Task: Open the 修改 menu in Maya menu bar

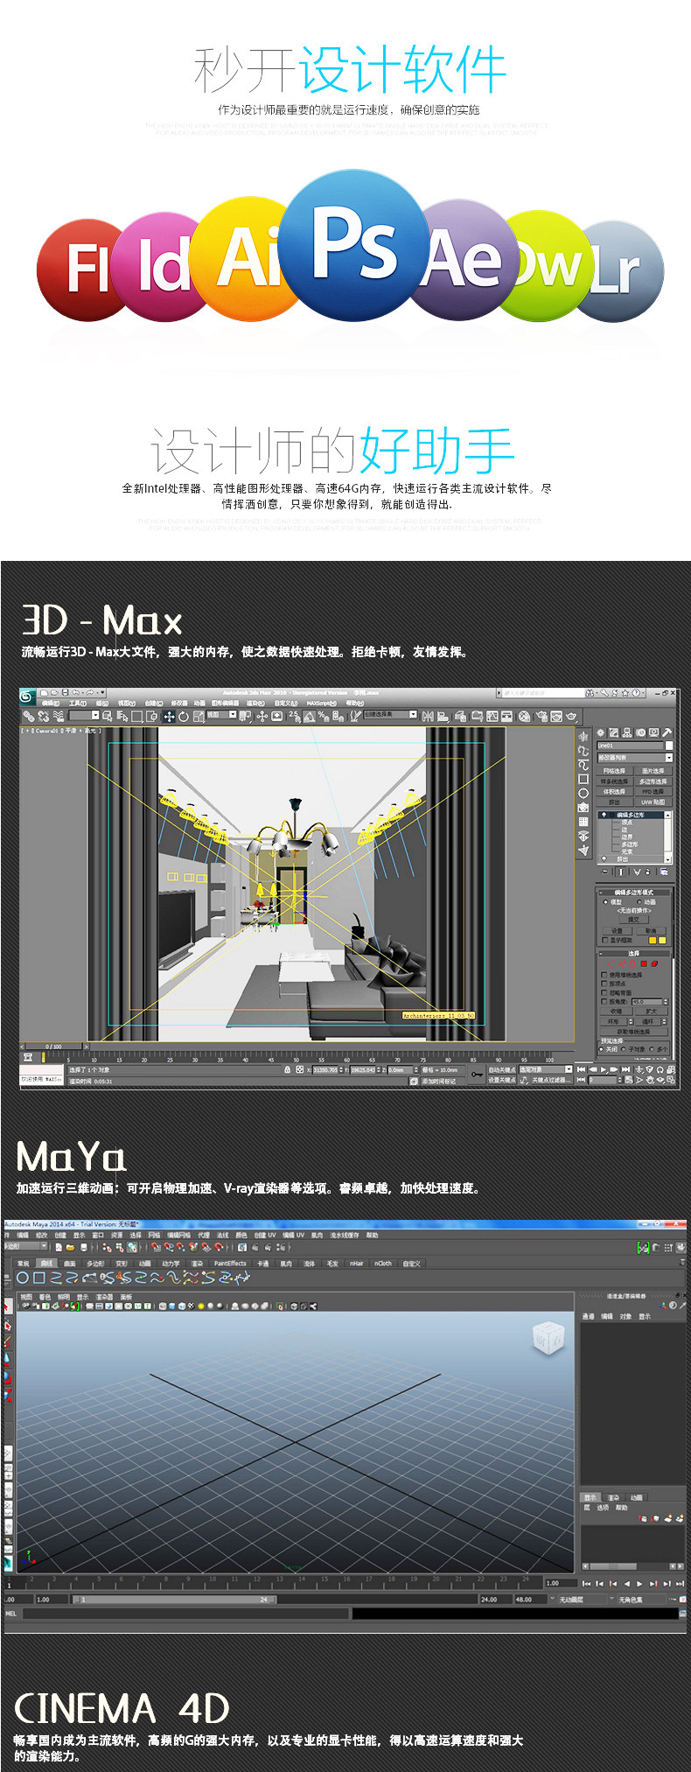Action: pos(41,1235)
